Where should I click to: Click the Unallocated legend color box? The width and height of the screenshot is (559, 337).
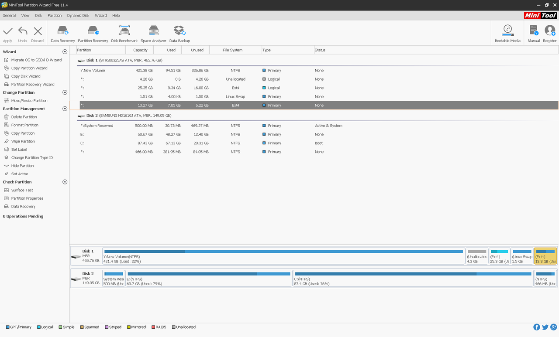173,327
